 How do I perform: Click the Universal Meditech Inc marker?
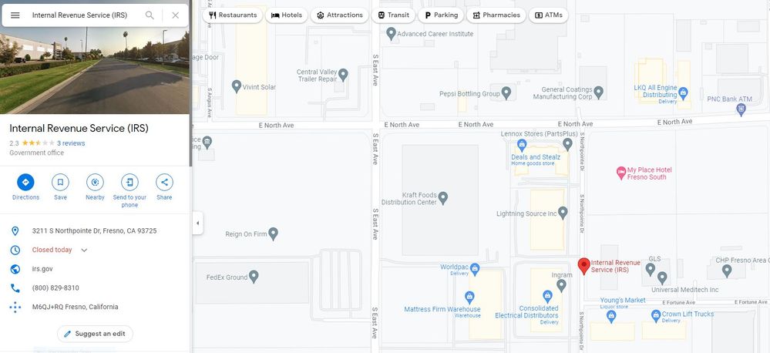click(662, 278)
